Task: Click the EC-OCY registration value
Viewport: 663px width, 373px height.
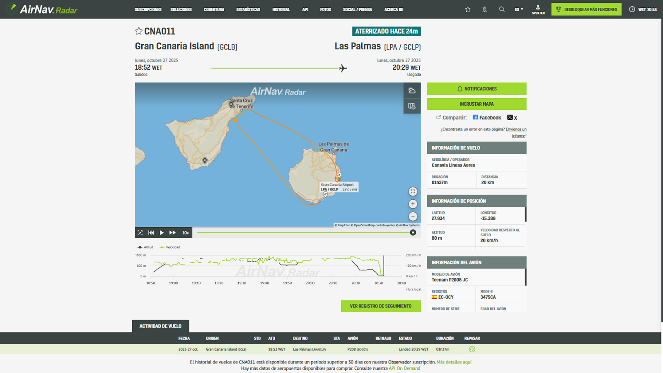Action: (x=446, y=297)
